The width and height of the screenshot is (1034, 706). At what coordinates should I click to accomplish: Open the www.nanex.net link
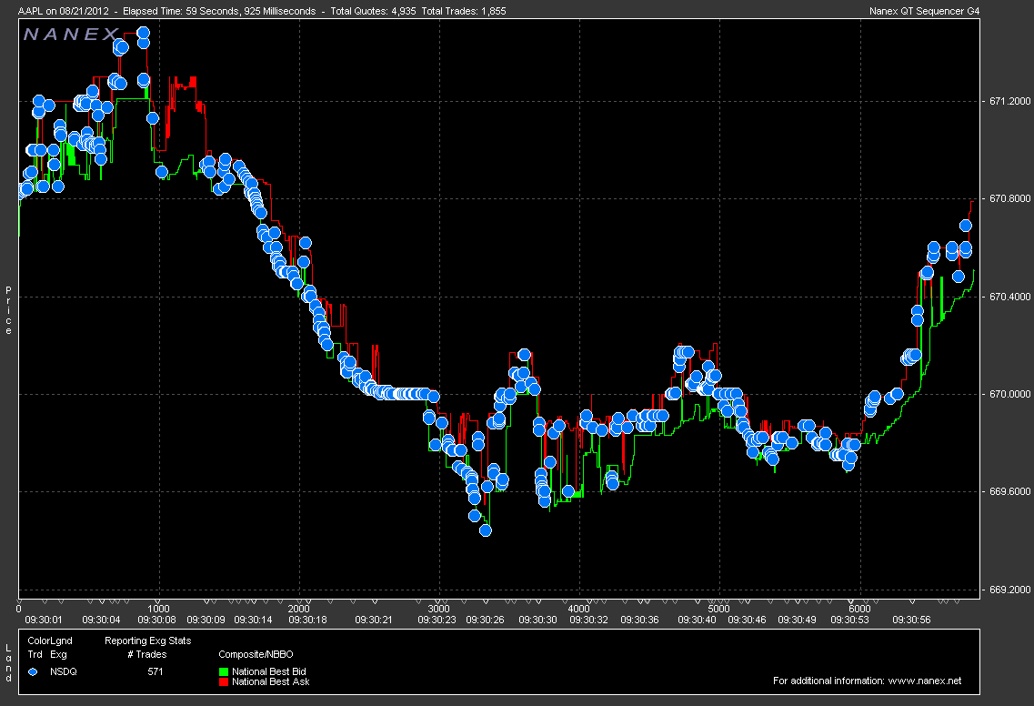click(x=925, y=681)
